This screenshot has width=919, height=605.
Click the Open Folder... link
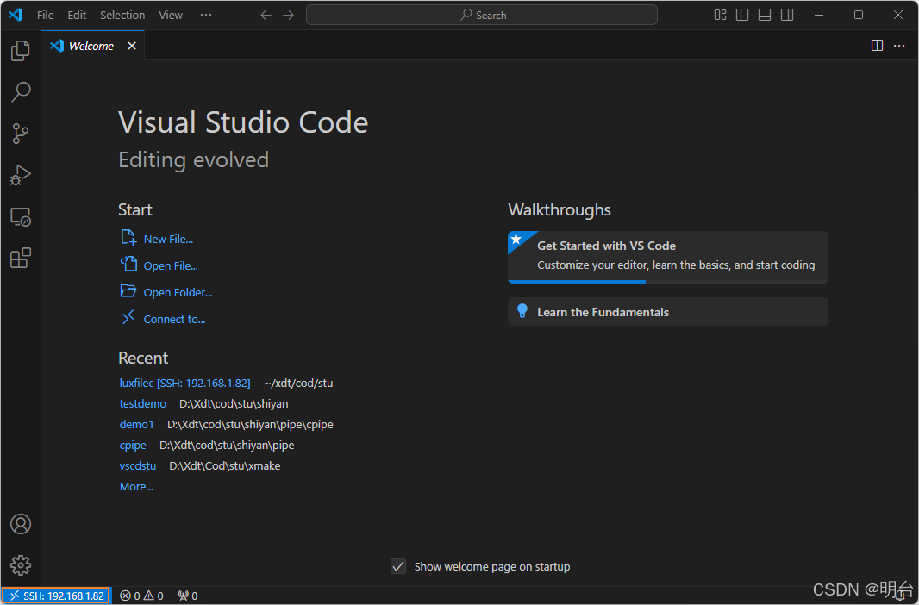[178, 292]
